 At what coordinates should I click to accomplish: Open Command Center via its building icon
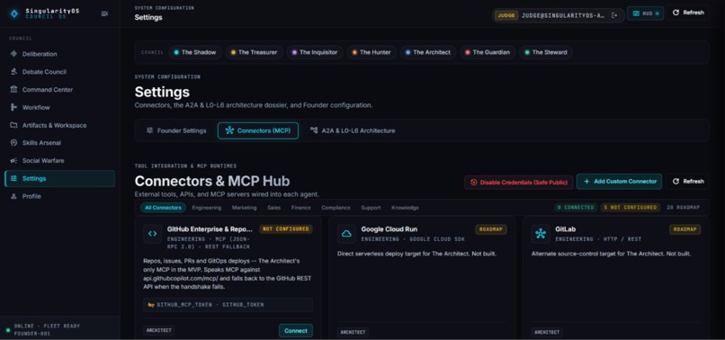13,90
